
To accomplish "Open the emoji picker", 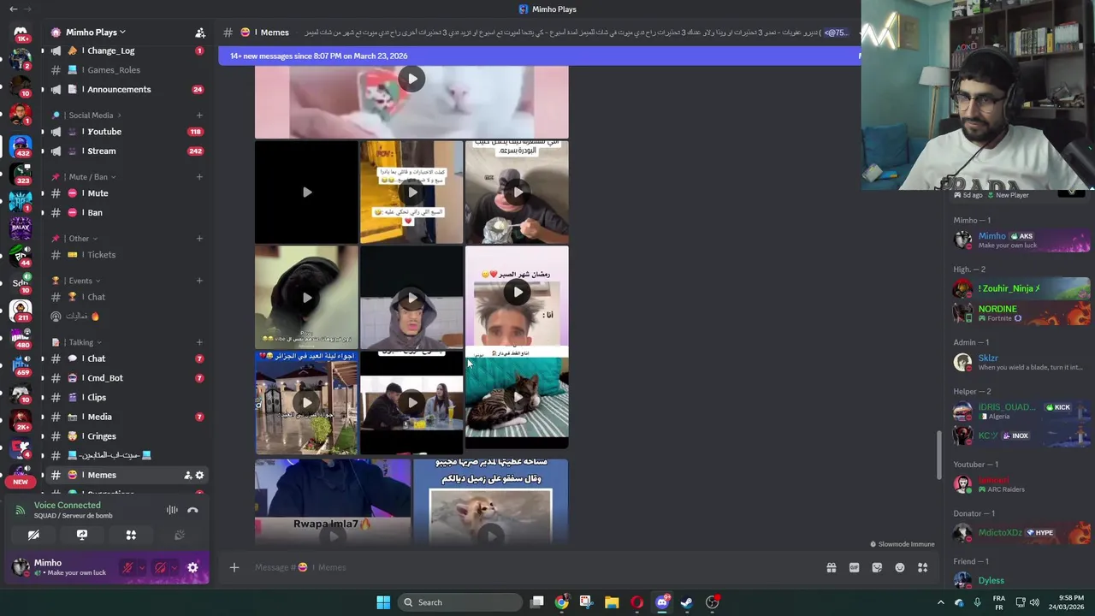I will (900, 567).
